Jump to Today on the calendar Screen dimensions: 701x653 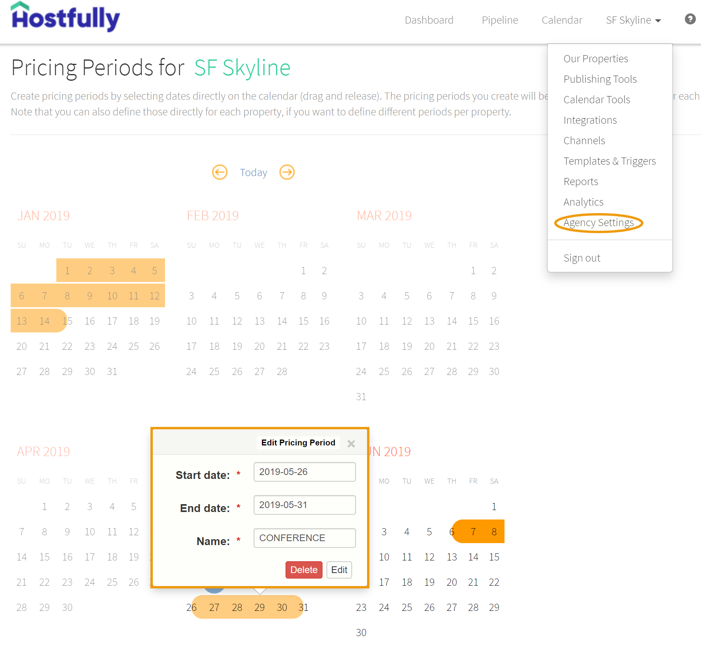click(253, 172)
